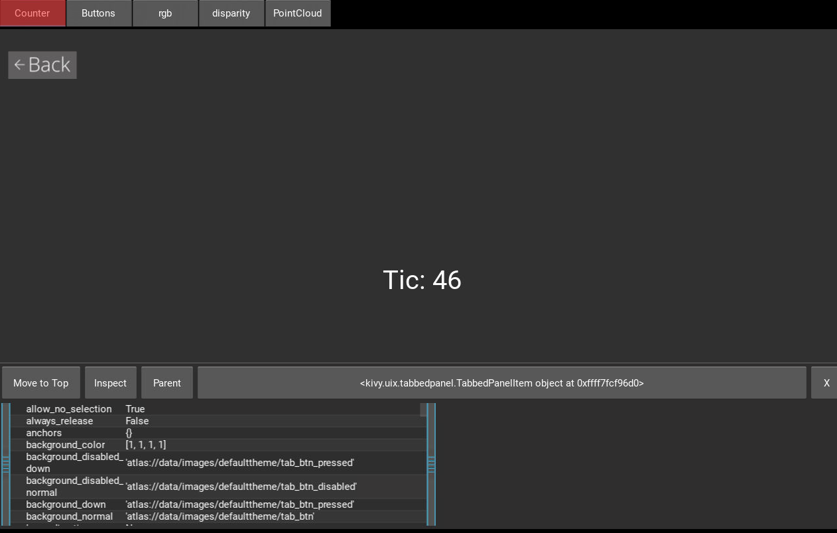Click the Back arrow button
The image size is (837, 533).
click(x=42, y=65)
